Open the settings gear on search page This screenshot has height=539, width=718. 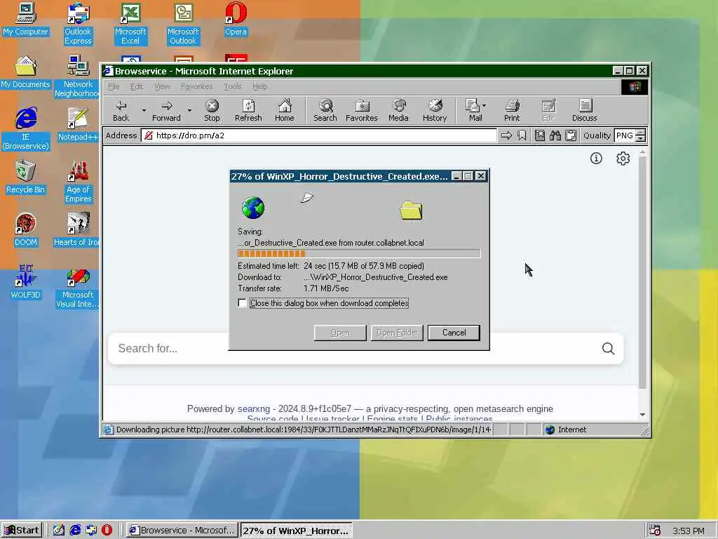point(623,159)
